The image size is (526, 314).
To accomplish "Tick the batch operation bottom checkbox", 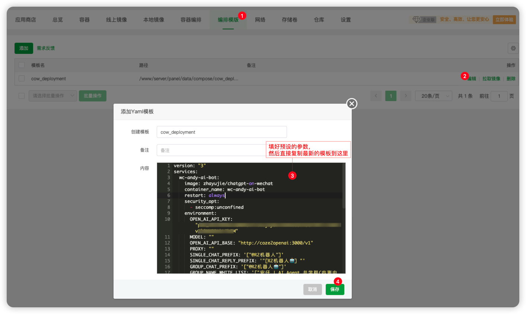I will pyautogui.click(x=22, y=96).
